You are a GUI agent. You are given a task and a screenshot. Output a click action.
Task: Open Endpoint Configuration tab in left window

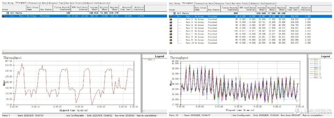click(96, 3)
